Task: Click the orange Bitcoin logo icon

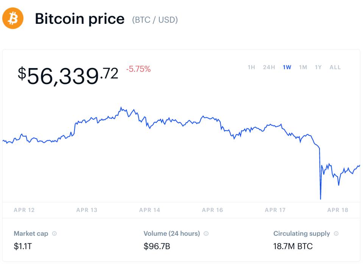Action: pyautogui.click(x=13, y=18)
